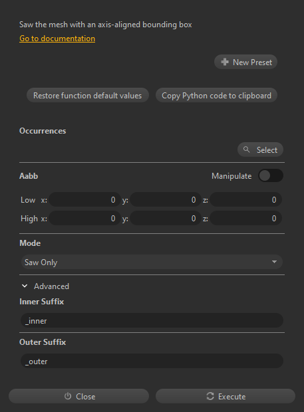The height and width of the screenshot is (412, 304).
Task: Click the Low y value field
Action: pos(166,200)
